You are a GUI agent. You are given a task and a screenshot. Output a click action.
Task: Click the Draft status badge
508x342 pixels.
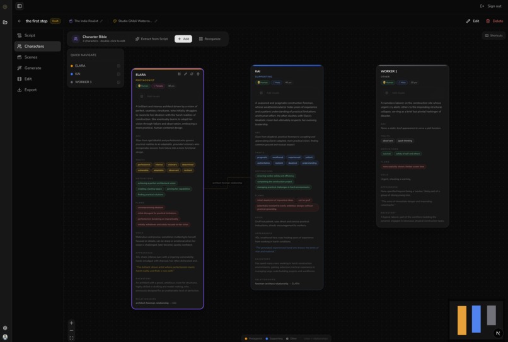[x=55, y=21]
